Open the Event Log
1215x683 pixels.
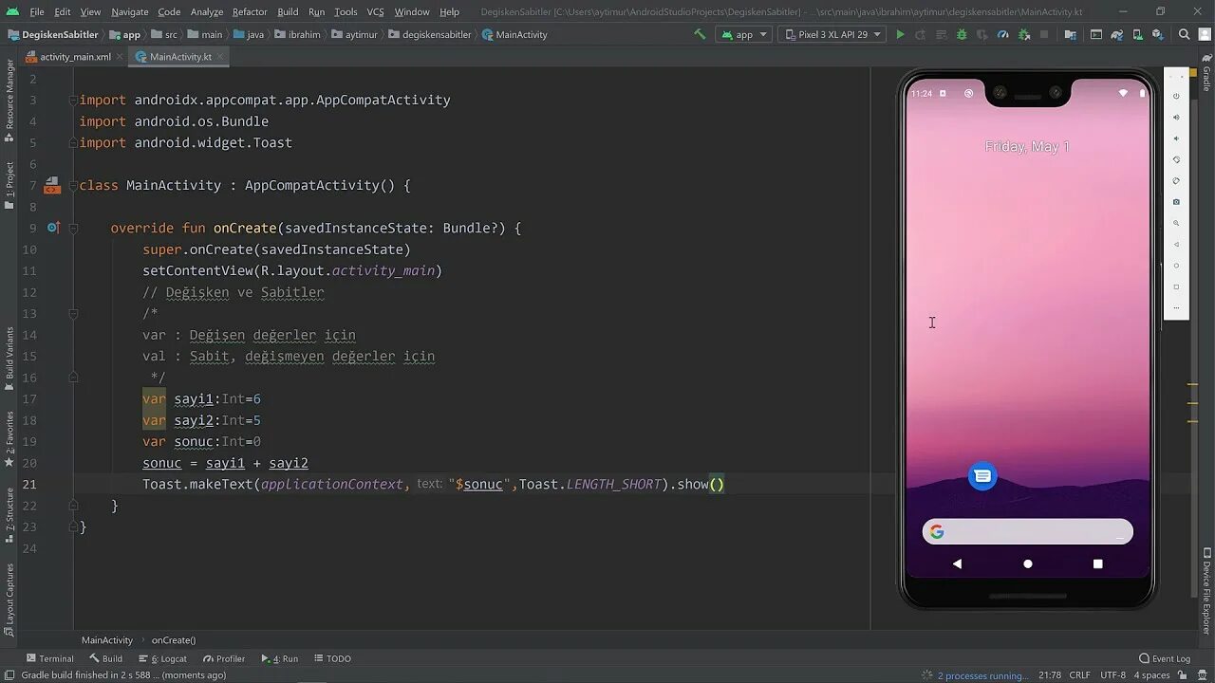pos(1166,657)
